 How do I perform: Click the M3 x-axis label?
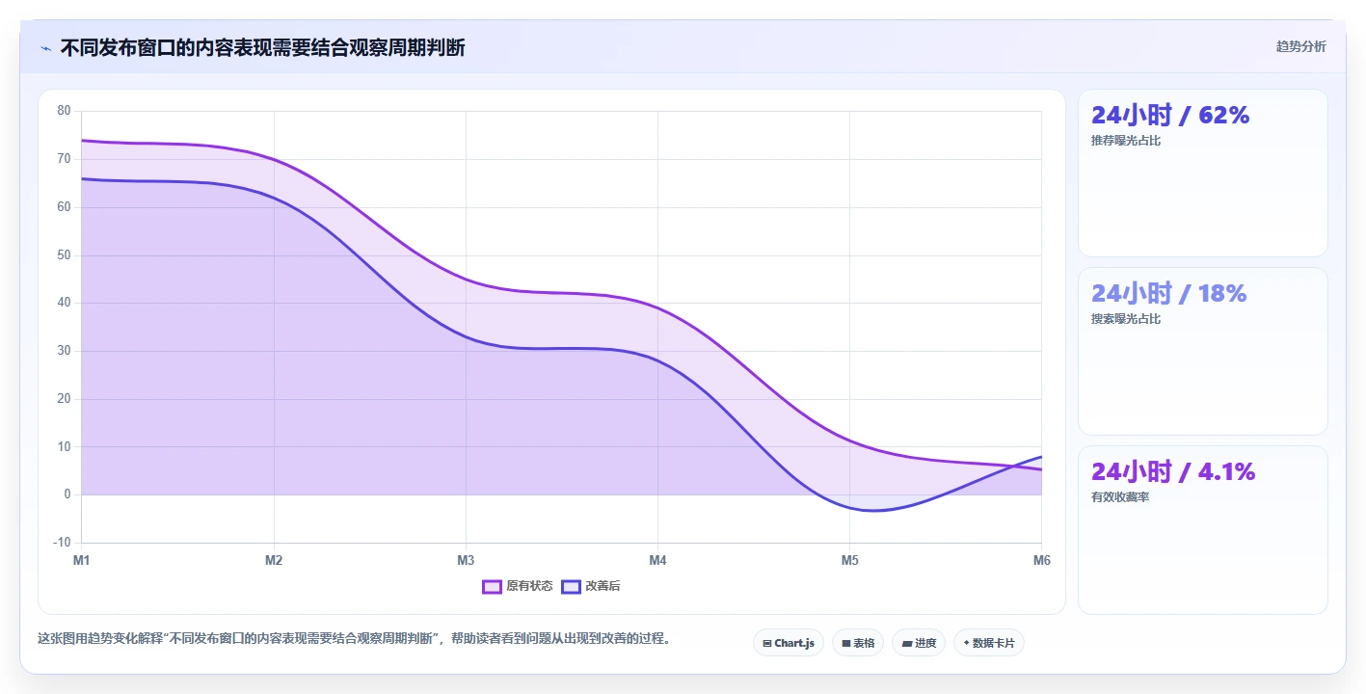click(x=466, y=560)
